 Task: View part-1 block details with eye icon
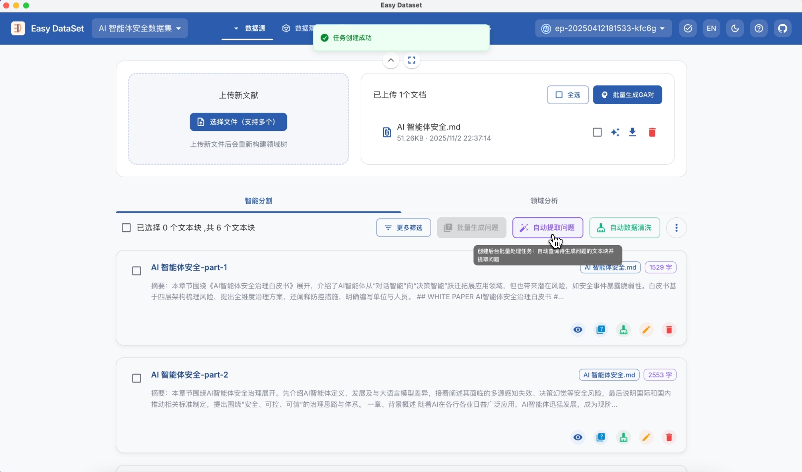(x=578, y=330)
